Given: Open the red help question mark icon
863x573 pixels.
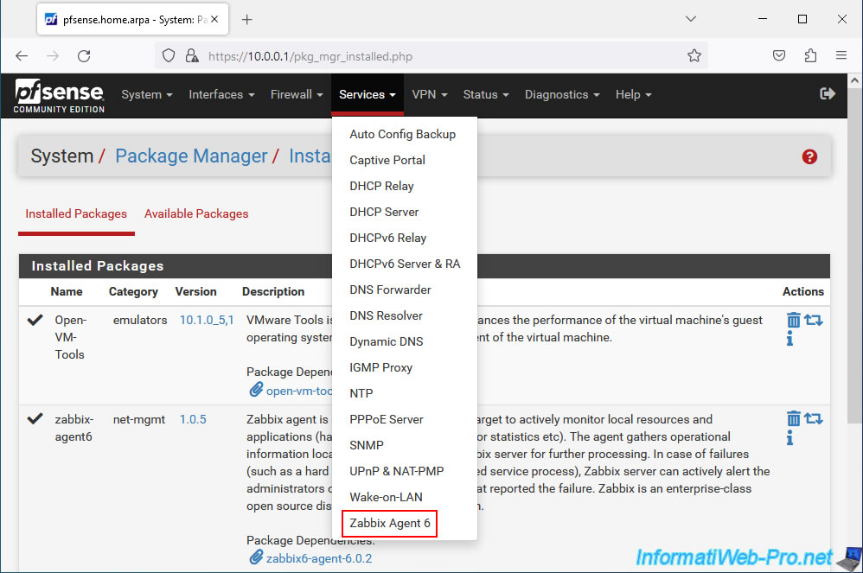Looking at the screenshot, I should (x=809, y=156).
